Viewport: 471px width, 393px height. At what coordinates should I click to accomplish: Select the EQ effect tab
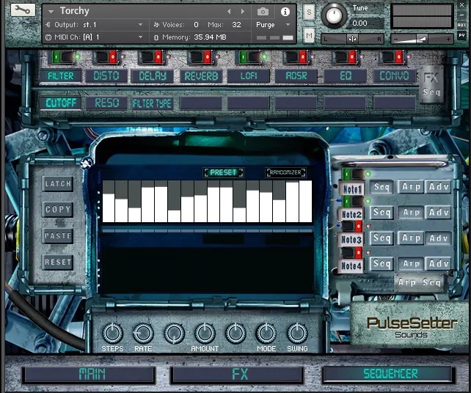345,76
